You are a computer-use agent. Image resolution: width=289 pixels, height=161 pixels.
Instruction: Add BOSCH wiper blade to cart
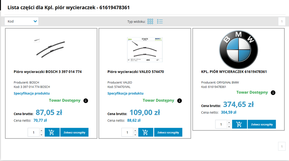point(52,132)
